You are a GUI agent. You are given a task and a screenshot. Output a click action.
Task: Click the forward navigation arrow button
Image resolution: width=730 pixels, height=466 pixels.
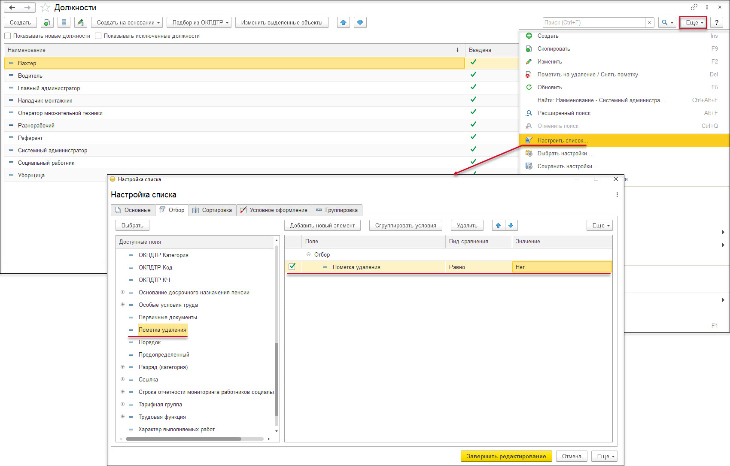coord(27,7)
